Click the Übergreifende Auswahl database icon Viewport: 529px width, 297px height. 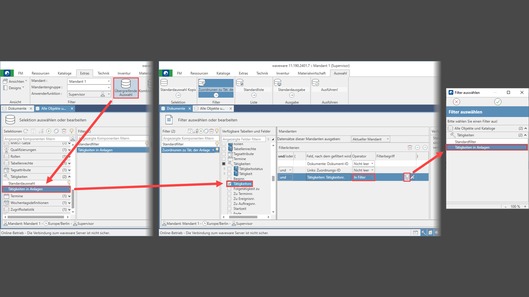coord(126,84)
